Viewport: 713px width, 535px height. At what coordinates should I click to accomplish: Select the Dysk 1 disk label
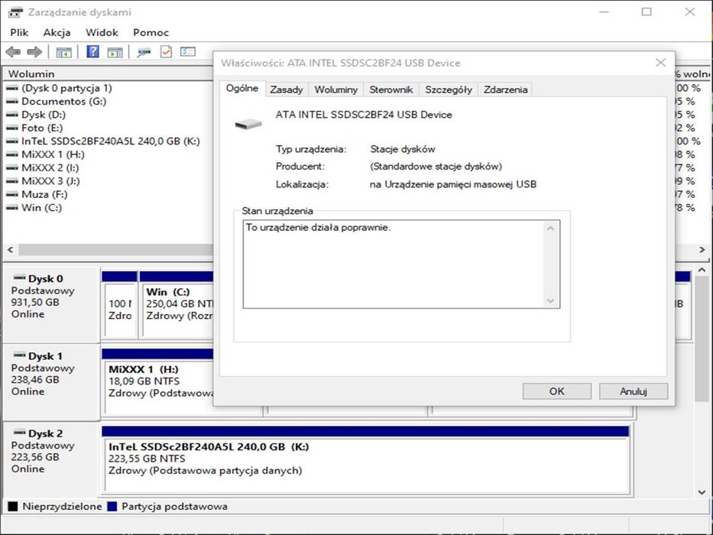pyautogui.click(x=51, y=381)
